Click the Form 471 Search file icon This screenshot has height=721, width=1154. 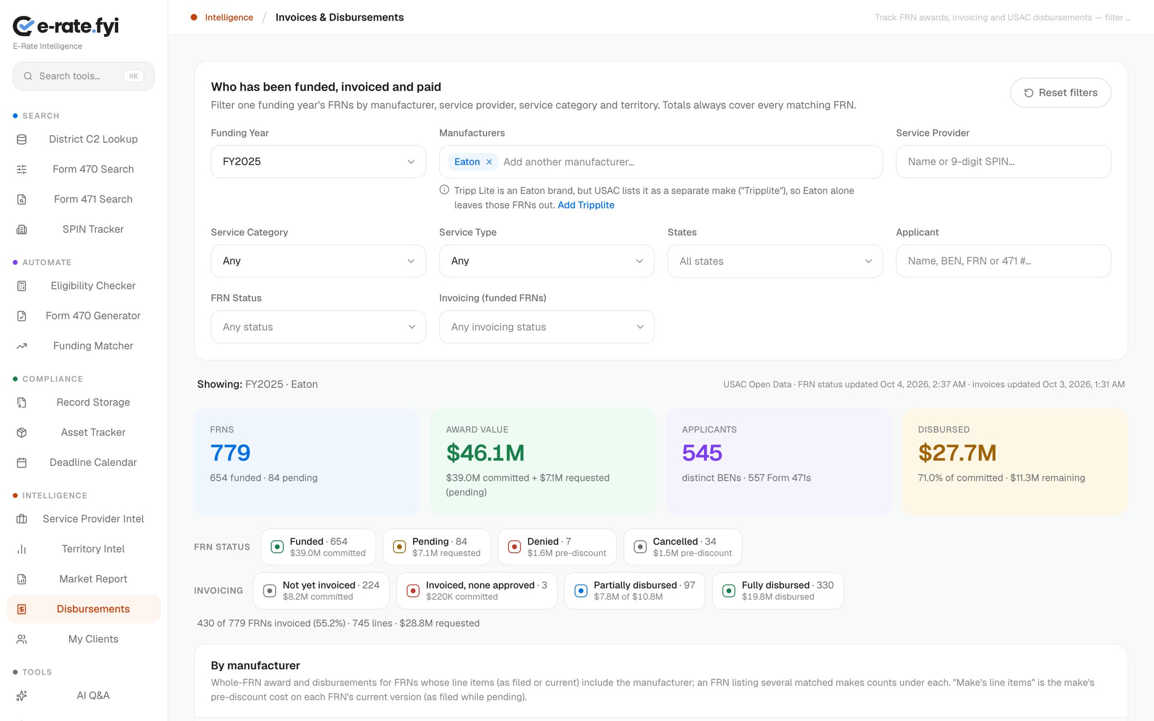coord(22,199)
